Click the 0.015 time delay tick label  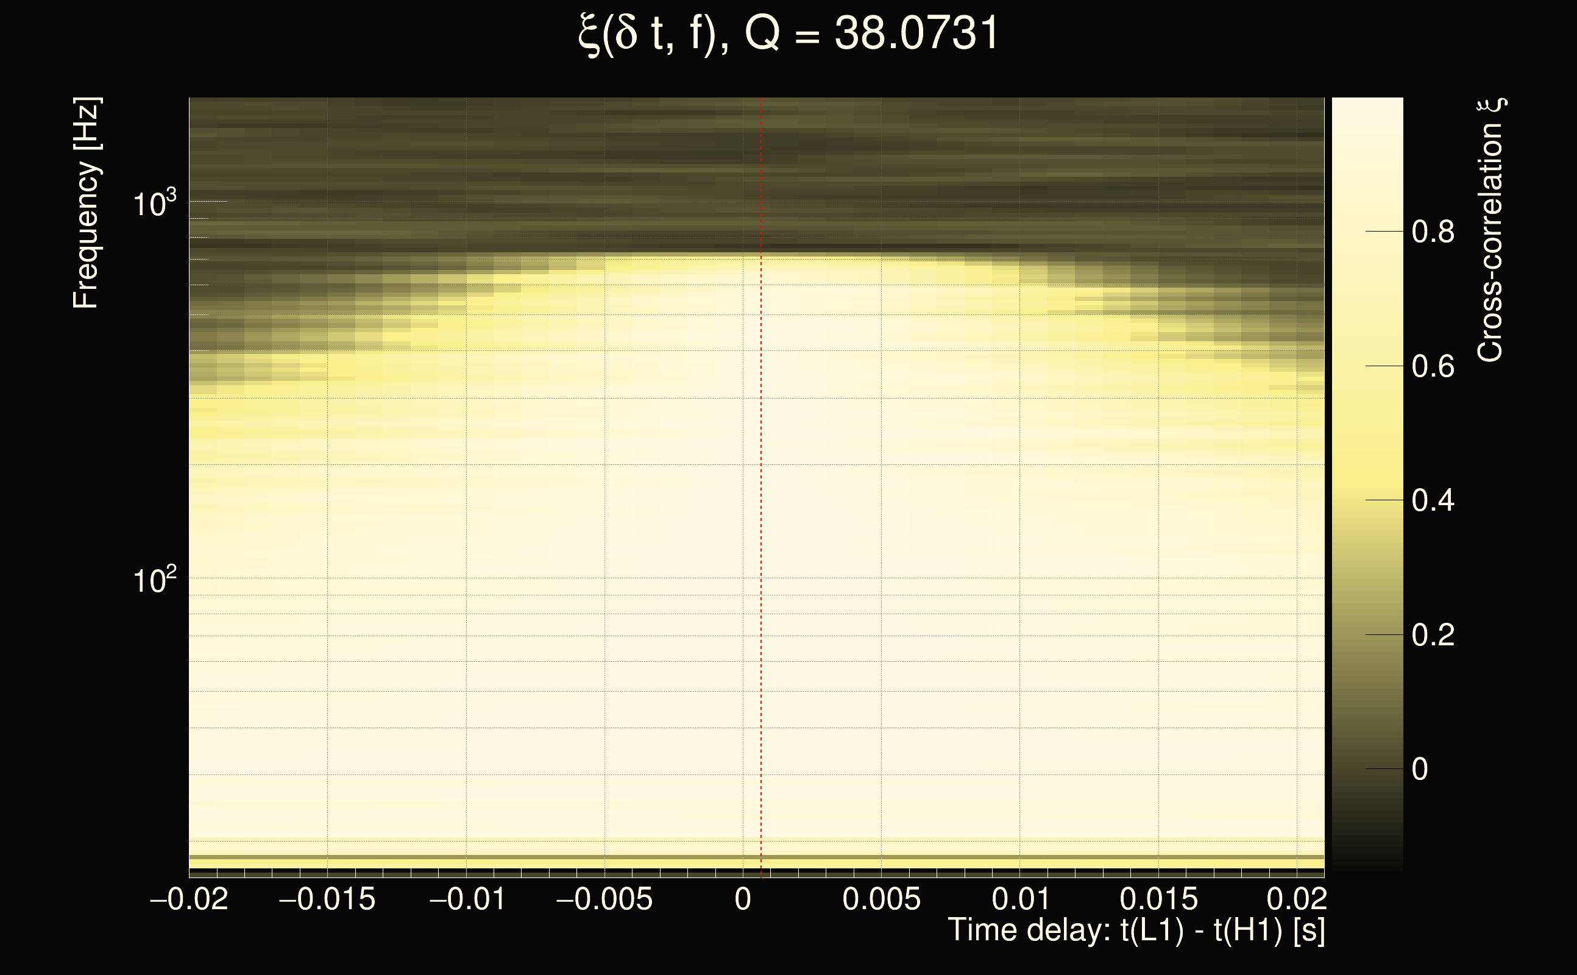(x=1158, y=899)
